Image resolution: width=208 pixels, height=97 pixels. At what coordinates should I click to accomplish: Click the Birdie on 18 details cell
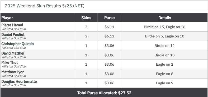164,55
